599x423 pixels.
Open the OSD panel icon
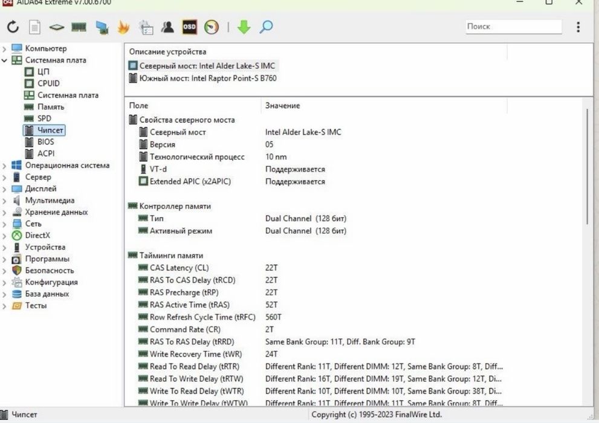point(189,27)
